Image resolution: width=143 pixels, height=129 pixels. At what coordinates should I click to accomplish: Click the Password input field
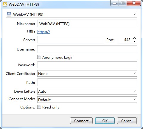[87, 65]
